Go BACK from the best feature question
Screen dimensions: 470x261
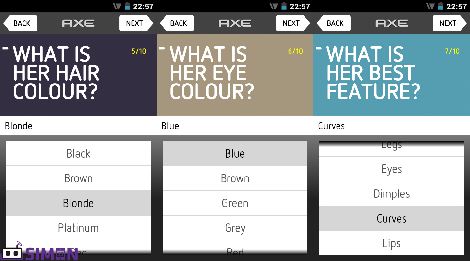tap(334, 23)
